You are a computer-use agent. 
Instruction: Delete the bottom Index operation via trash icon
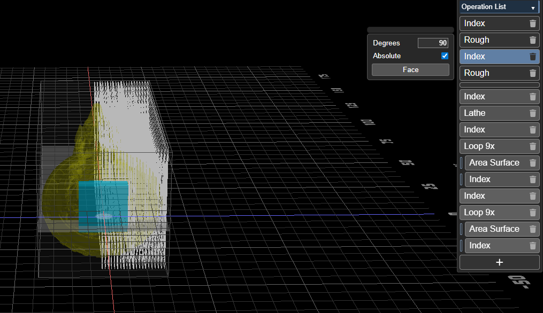(x=532, y=246)
